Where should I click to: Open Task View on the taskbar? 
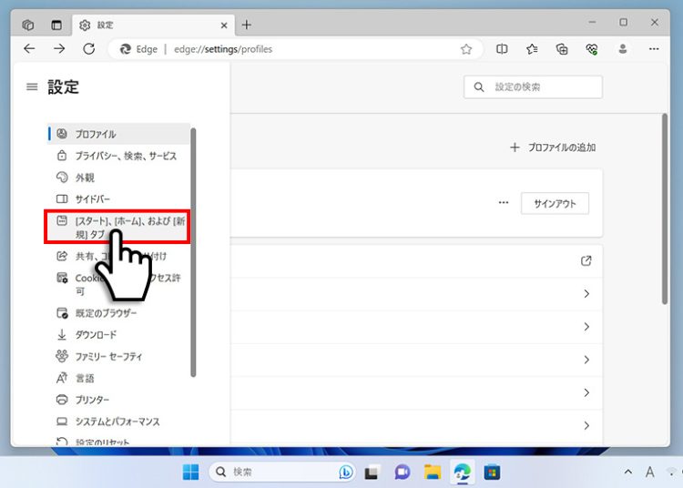(x=372, y=472)
